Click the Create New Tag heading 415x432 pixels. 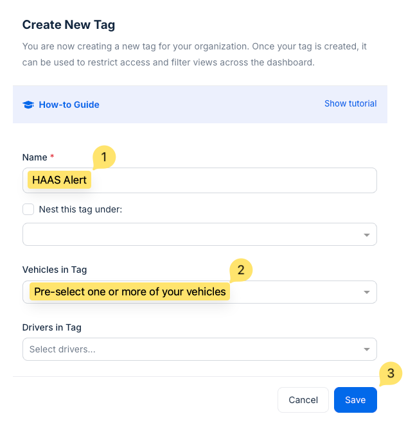(69, 25)
